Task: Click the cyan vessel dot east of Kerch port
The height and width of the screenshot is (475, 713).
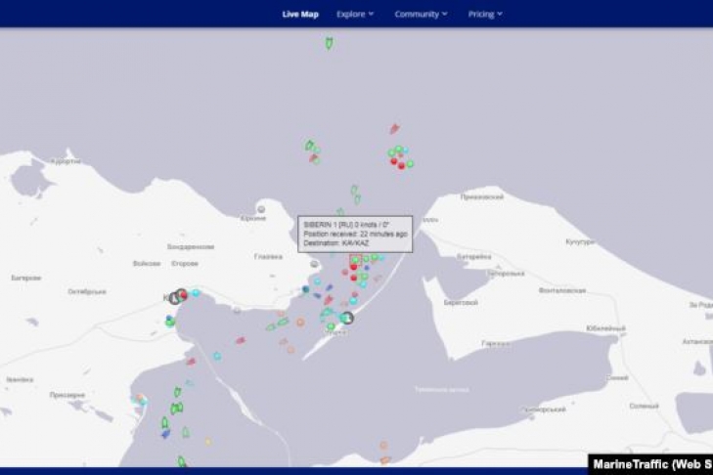Action: point(196,292)
